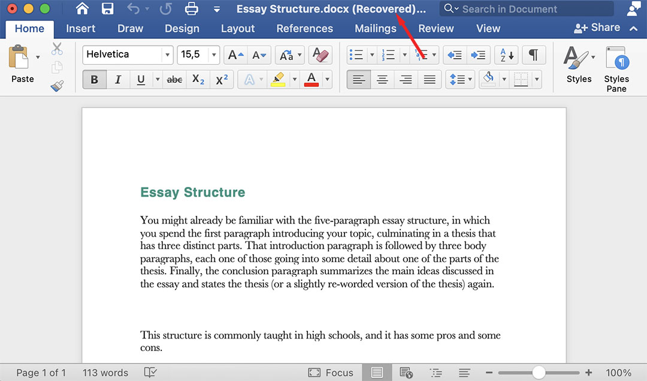Open Customize Quick Access Toolbar arrow
Viewport: 647px width, 381px height.
tap(217, 9)
